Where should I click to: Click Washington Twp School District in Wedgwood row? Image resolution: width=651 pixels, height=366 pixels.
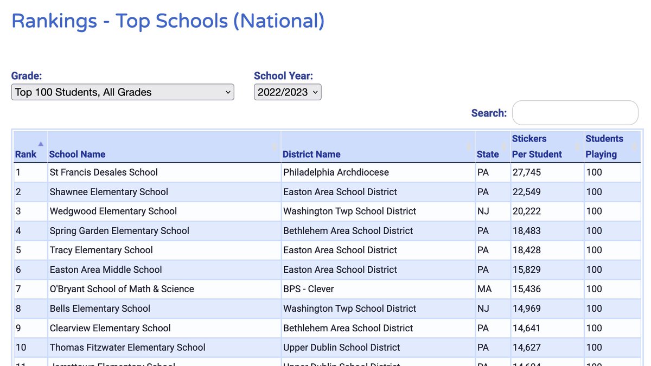tap(378, 211)
